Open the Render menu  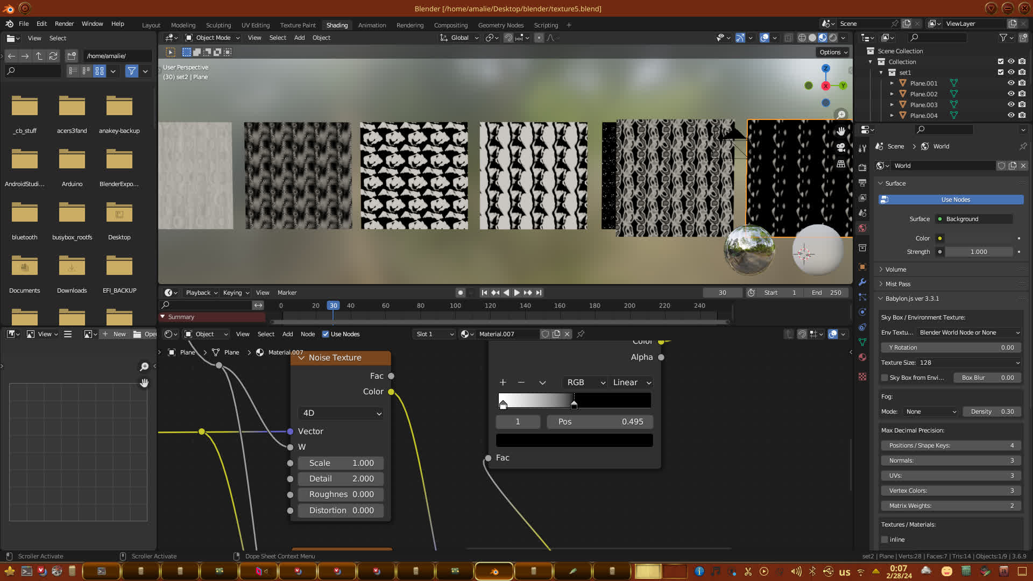click(x=64, y=24)
